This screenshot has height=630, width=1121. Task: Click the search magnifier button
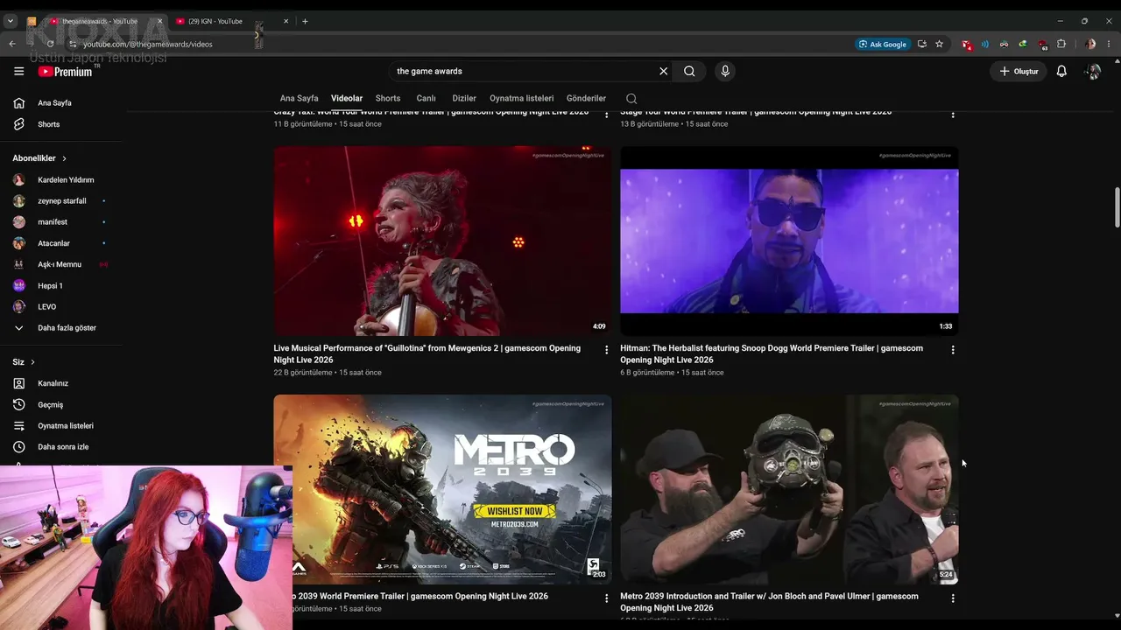coord(689,71)
